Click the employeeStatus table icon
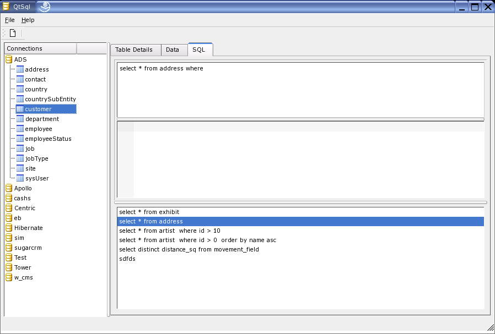The image size is (495, 334). tap(20, 139)
